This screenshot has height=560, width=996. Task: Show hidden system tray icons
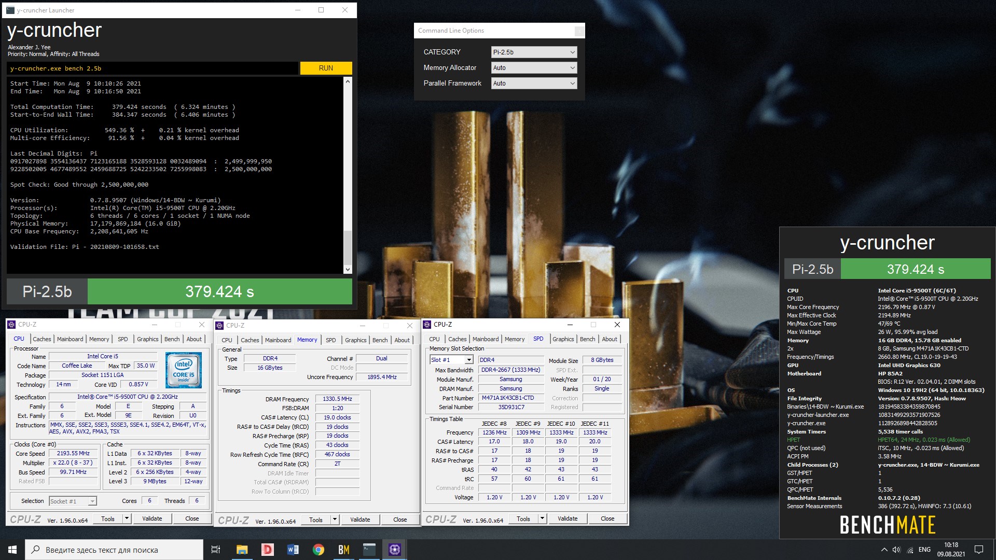click(884, 550)
